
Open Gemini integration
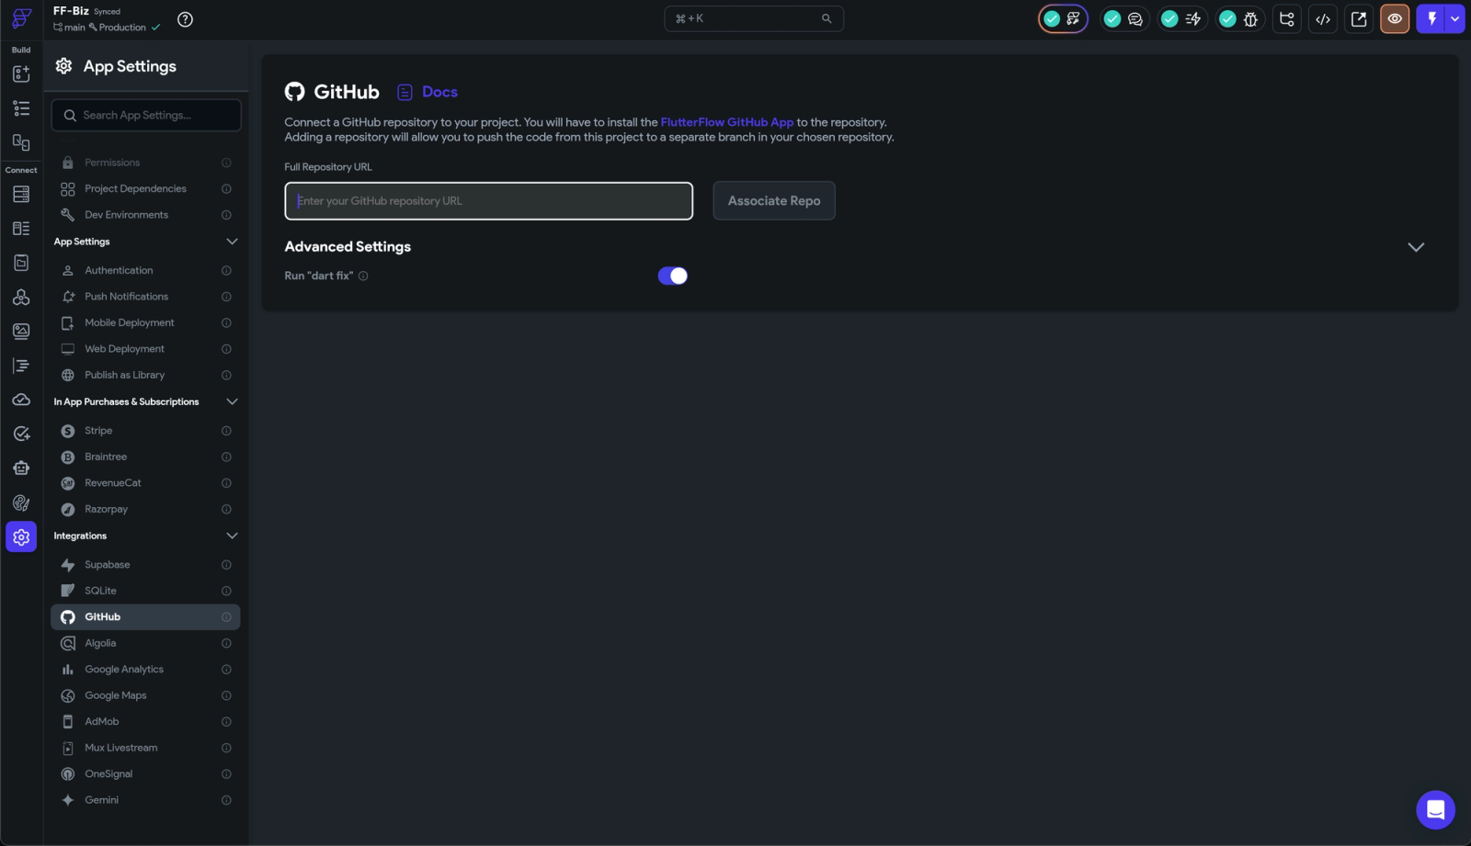pyautogui.click(x=145, y=800)
